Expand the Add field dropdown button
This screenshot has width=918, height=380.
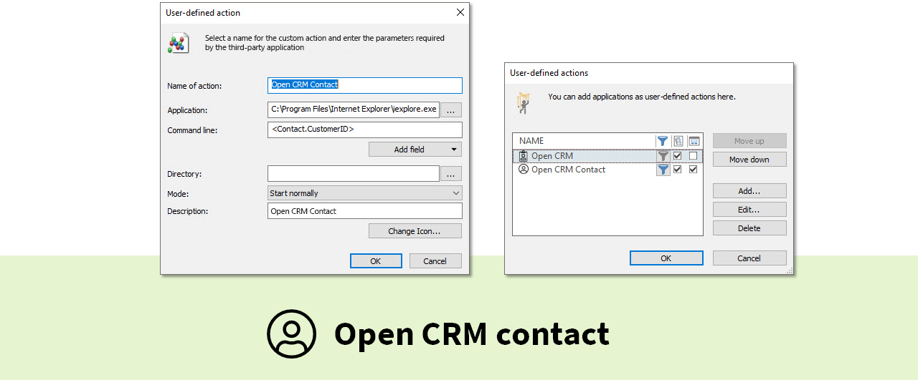453,150
